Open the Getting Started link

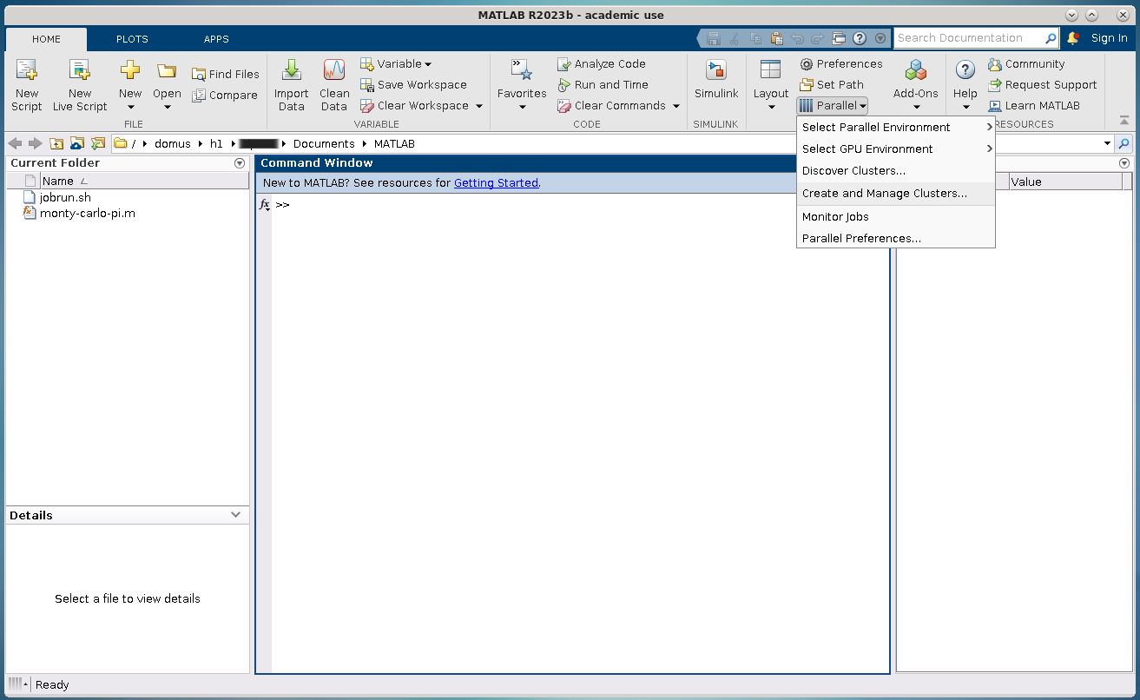[x=496, y=183]
